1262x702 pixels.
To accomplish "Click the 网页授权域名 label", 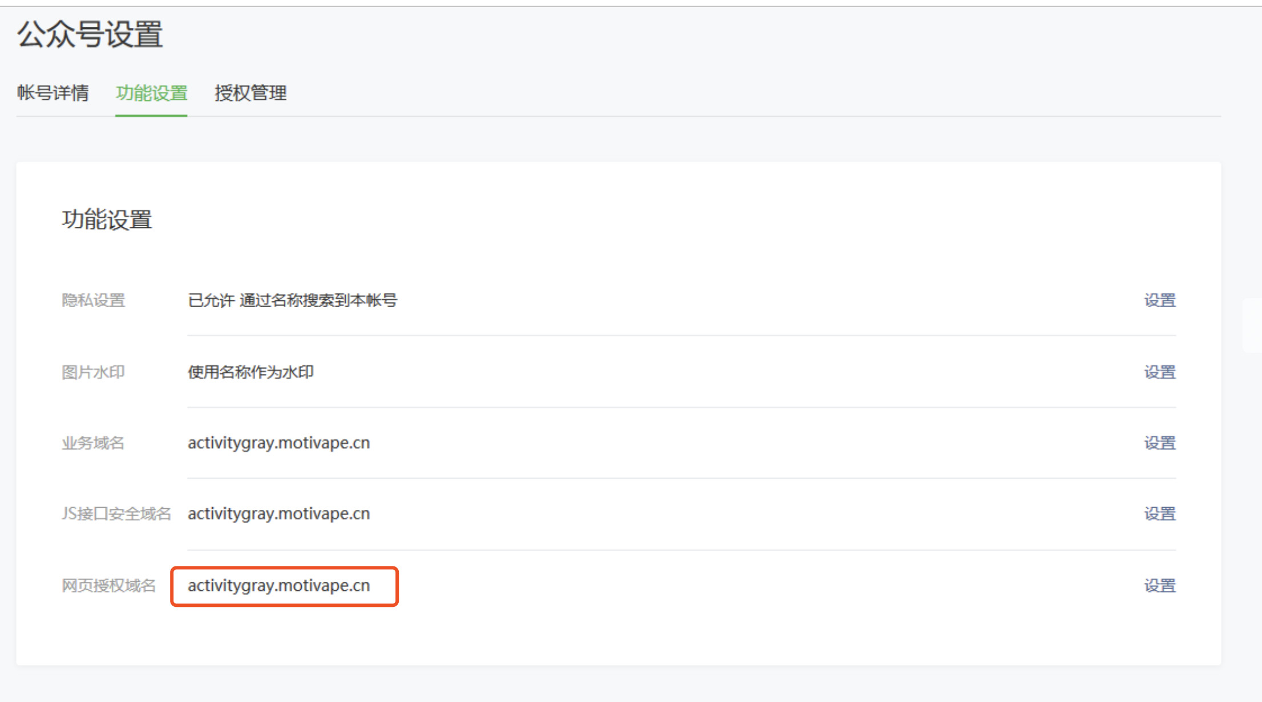I will [108, 585].
